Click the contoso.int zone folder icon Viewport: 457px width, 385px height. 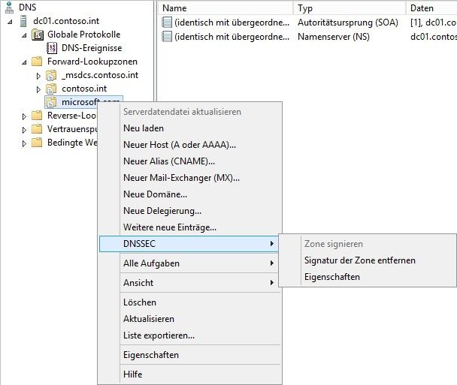tap(51, 89)
